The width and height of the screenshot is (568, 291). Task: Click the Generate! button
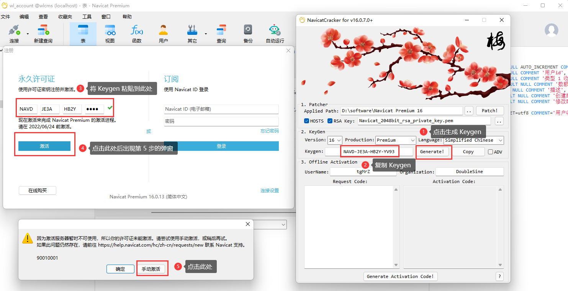pos(432,152)
